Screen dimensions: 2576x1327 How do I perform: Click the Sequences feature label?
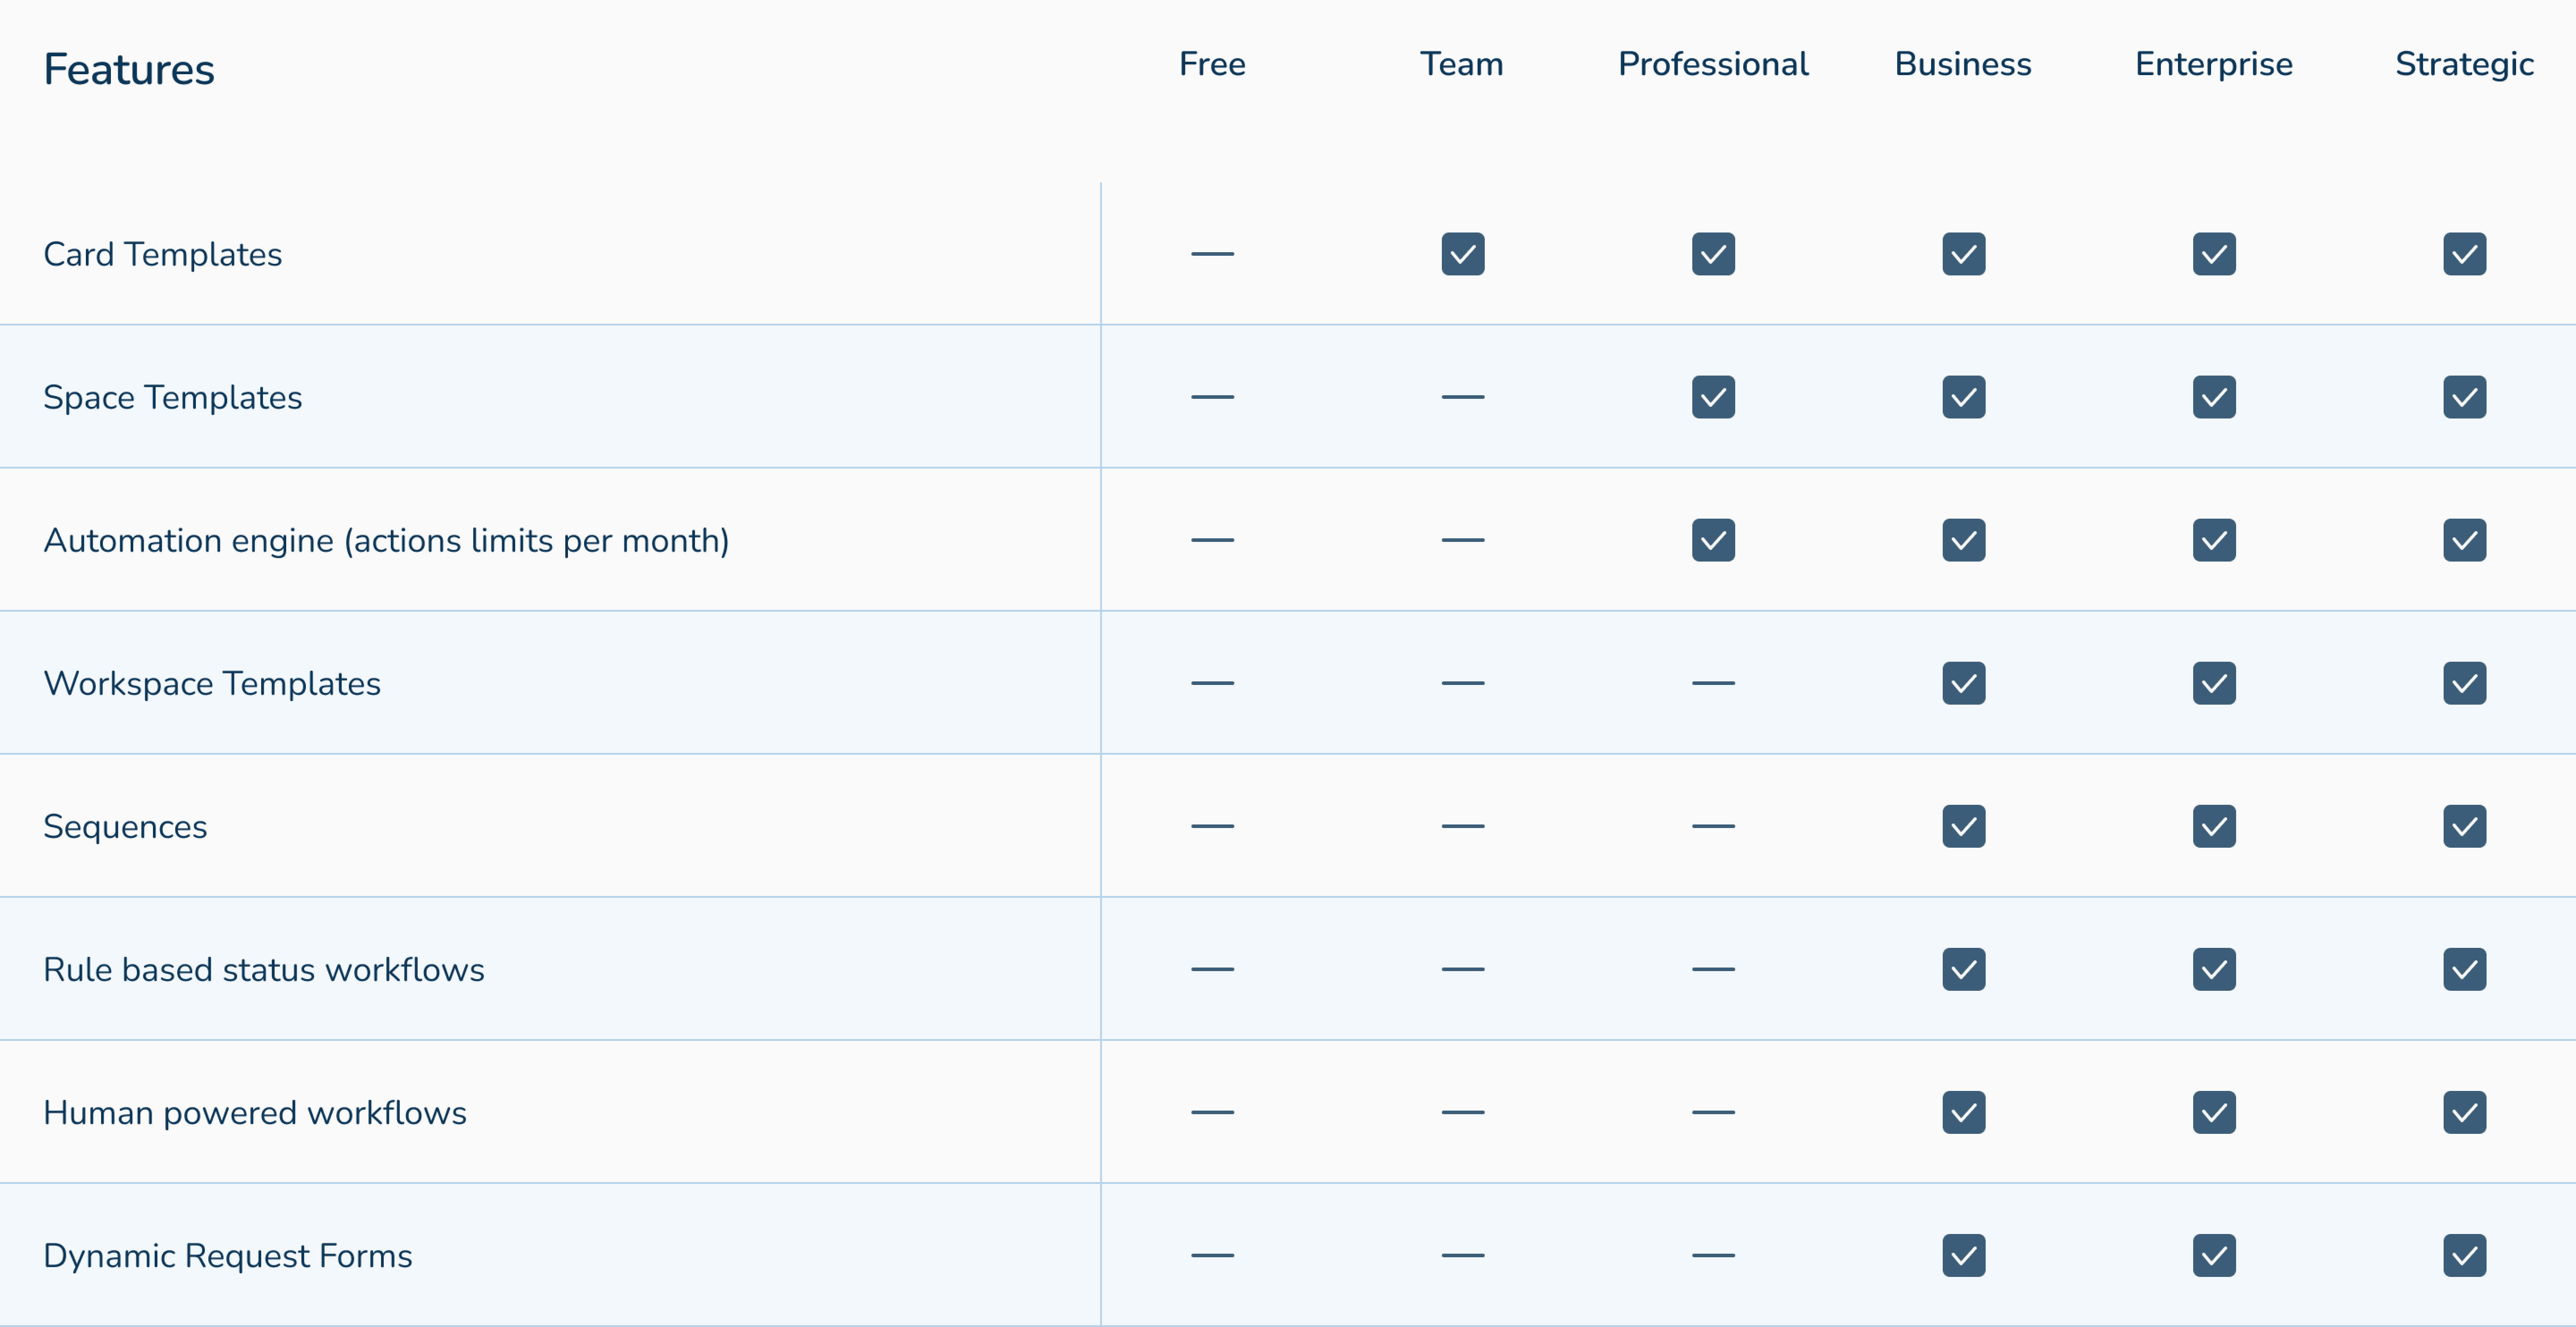coord(125,826)
